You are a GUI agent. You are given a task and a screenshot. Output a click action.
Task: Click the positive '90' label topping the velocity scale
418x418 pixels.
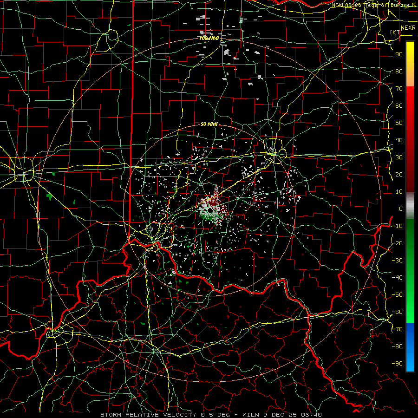coord(399,54)
